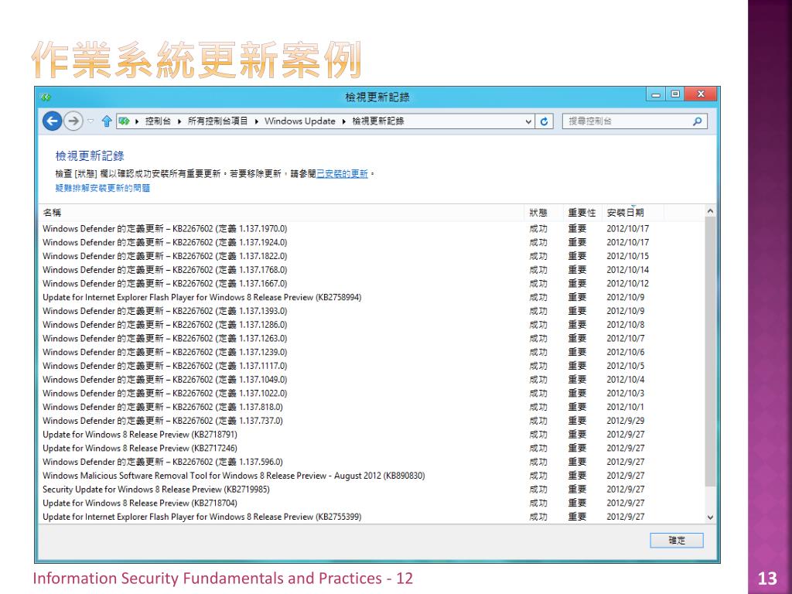
Task: Select Defender update definition 1.137.1970.0 row
Action: 372,229
